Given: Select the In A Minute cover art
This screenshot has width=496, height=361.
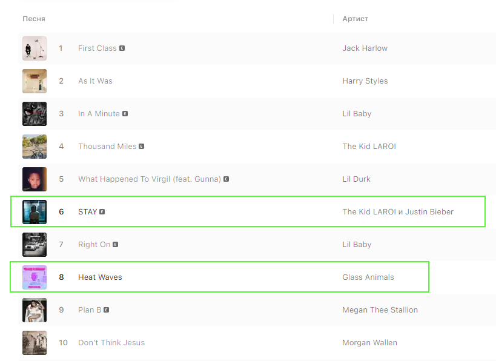Looking at the screenshot, I should coord(35,114).
